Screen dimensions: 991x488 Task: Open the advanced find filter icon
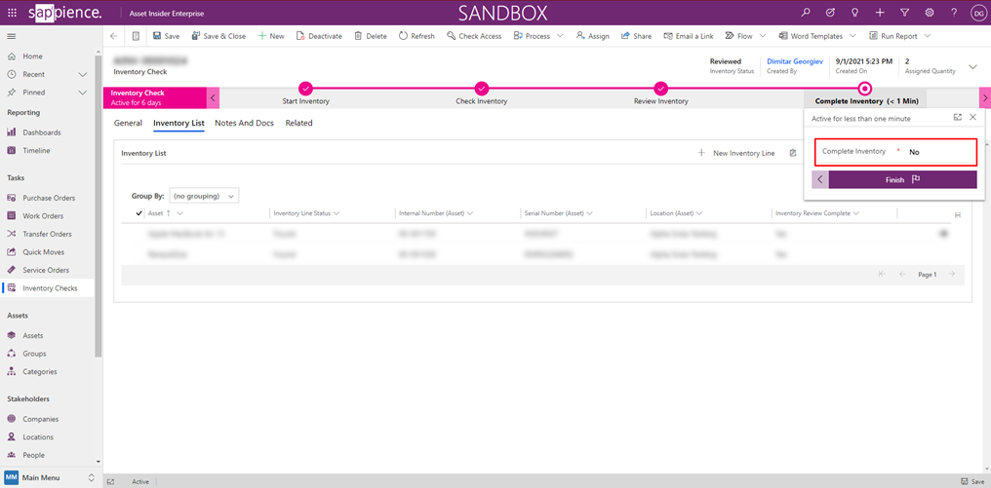pos(904,13)
